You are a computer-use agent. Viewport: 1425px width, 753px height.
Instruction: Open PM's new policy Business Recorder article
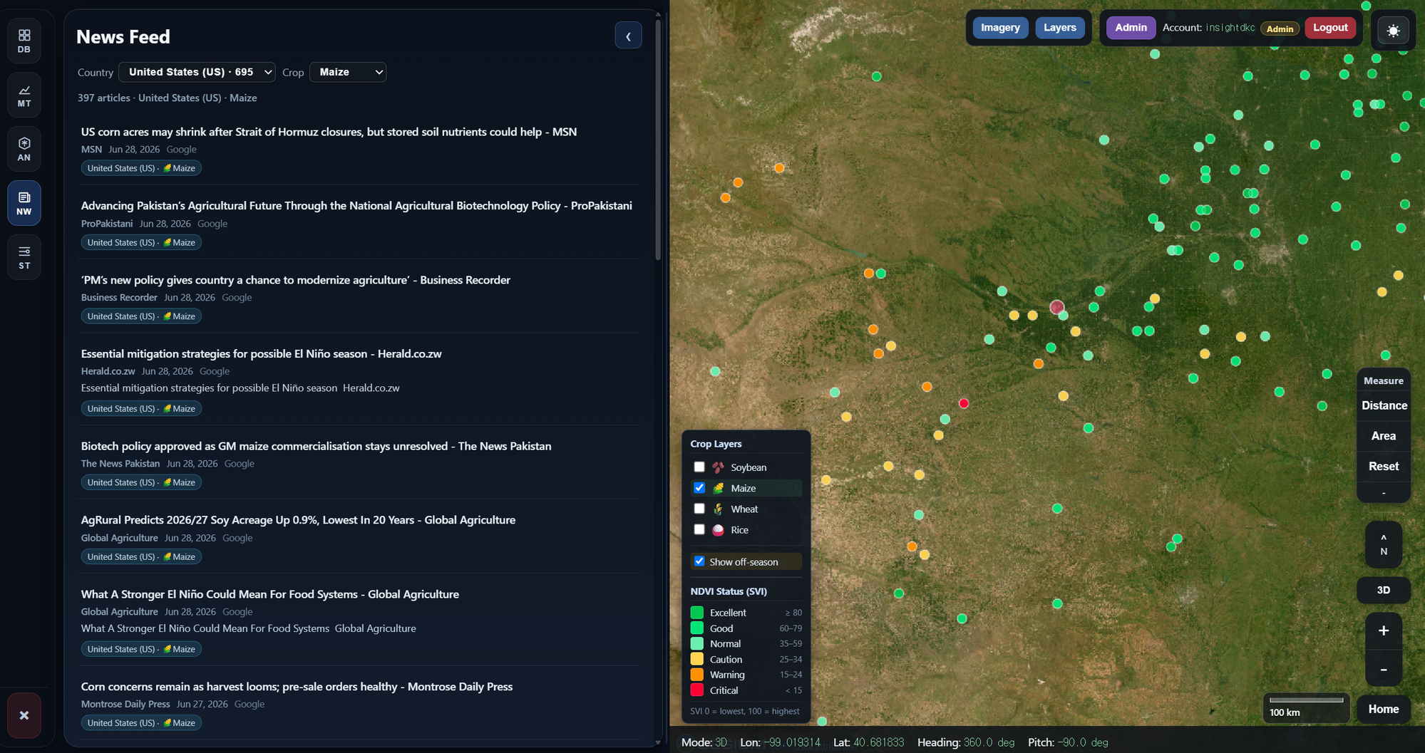(x=296, y=280)
